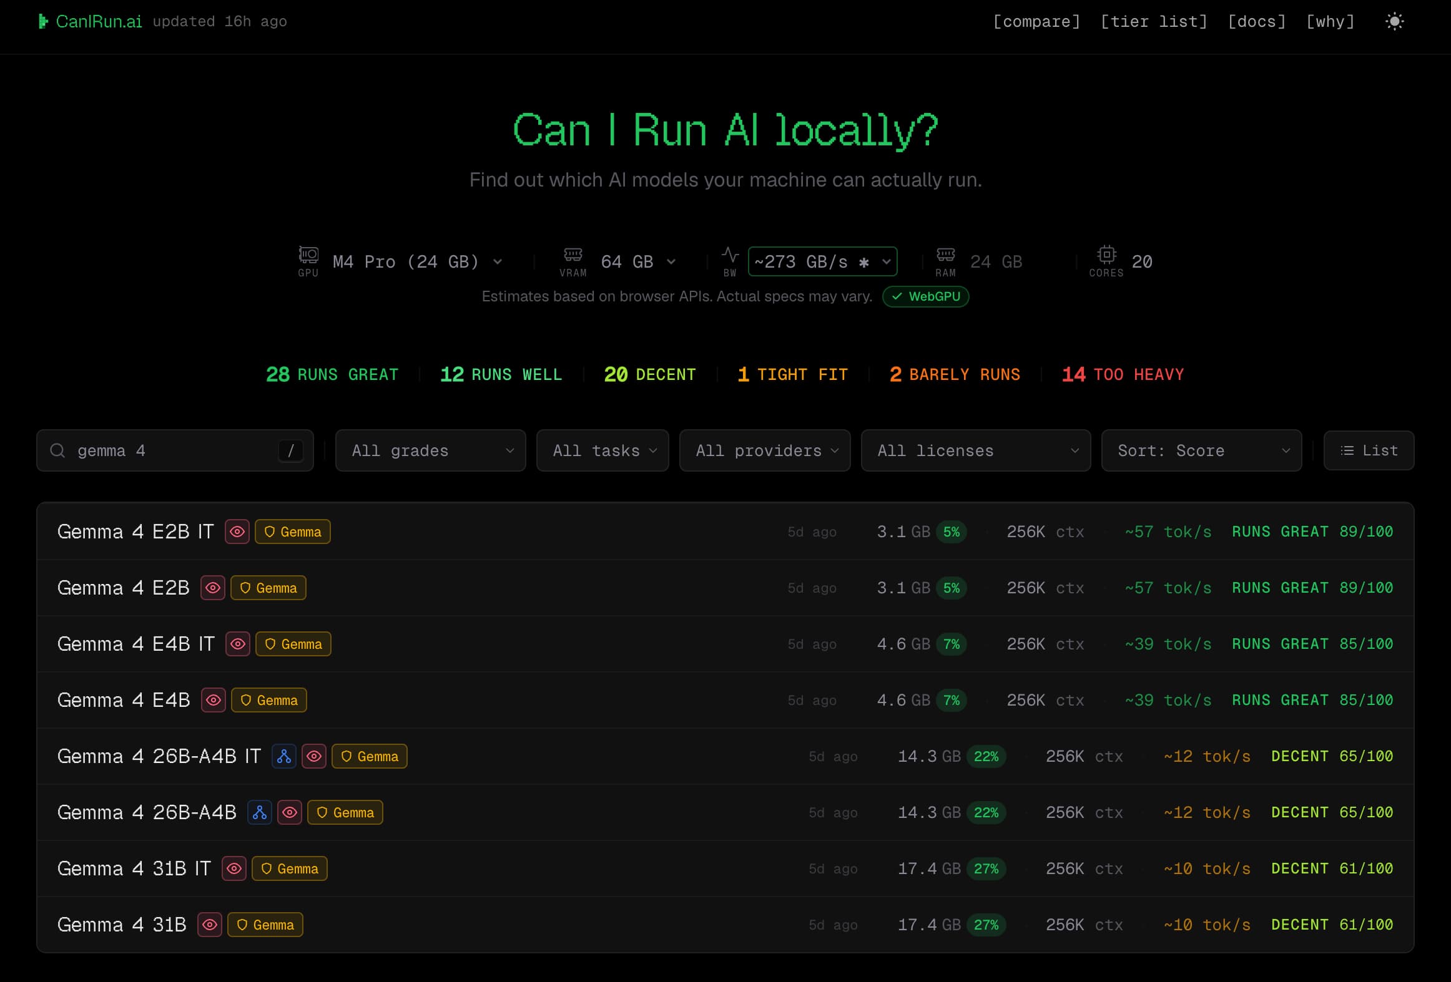This screenshot has height=982, width=1451.
Task: Click vision eye icon on Gemma 4 E2B row
Action: (x=213, y=588)
